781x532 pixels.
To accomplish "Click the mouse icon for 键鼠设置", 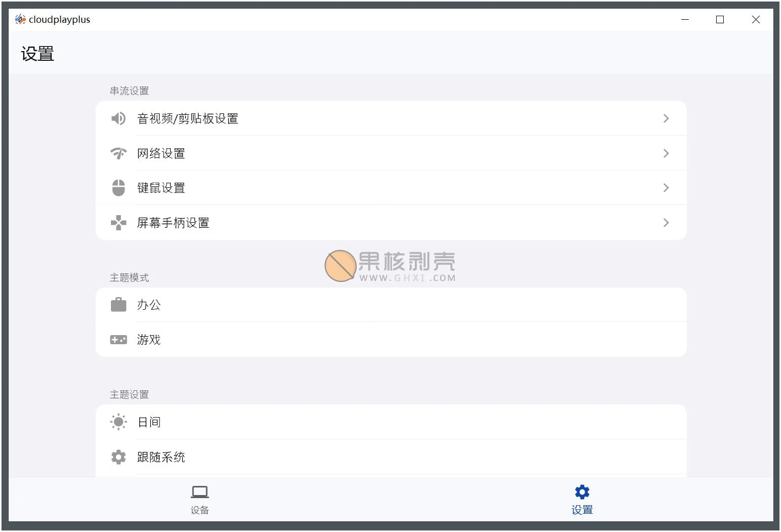I will tap(118, 187).
